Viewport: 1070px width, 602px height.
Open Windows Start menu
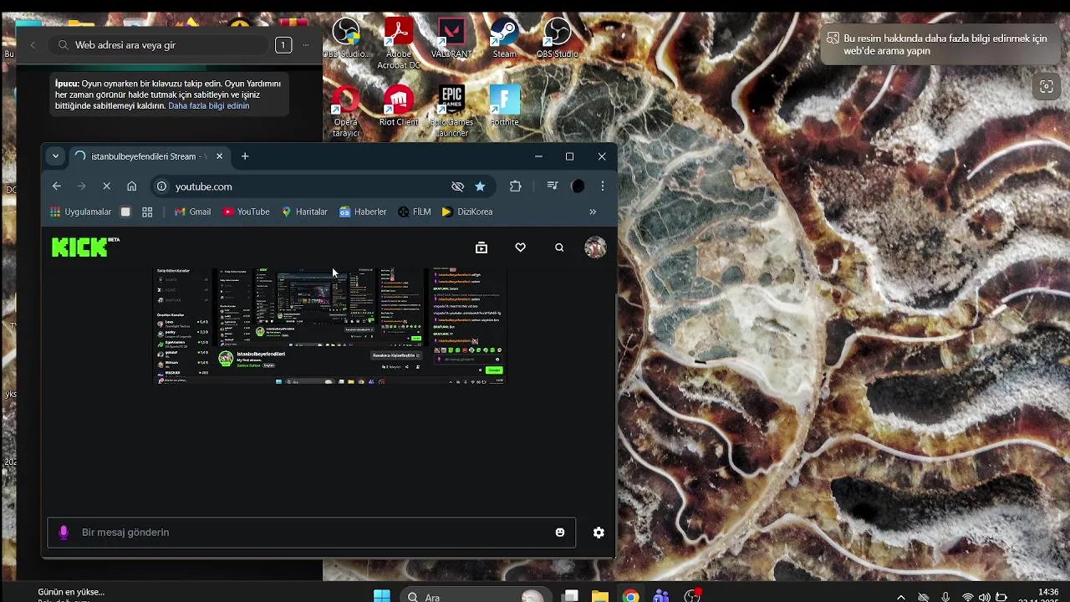[x=381, y=596]
